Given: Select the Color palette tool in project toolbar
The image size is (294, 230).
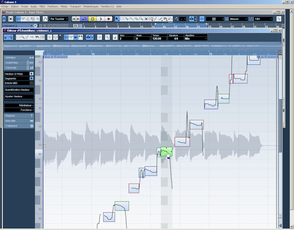Looking at the screenshot, I should pos(170,19).
